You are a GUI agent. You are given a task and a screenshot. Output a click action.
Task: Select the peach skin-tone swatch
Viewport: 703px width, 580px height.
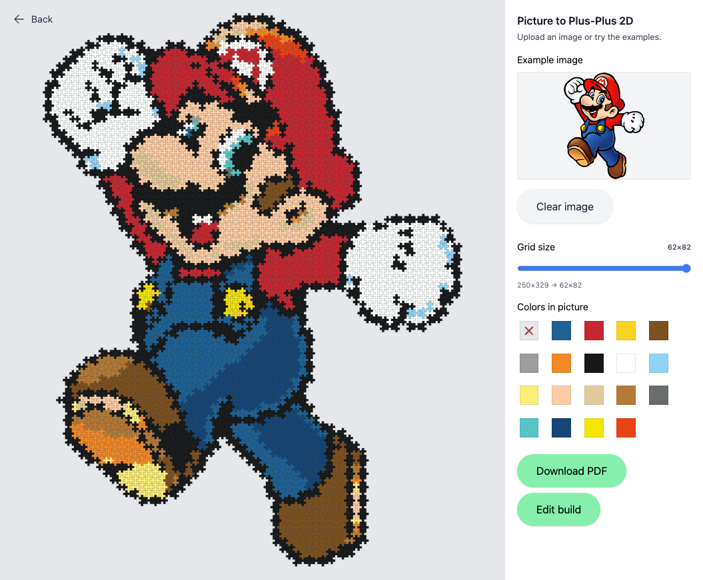click(x=561, y=395)
